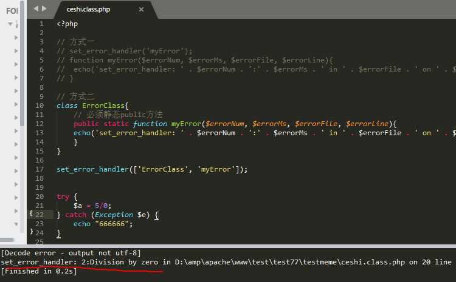Place cursor on the <?php opening tag
Image resolution: width=456 pixels, height=282 pixels.
67,24
